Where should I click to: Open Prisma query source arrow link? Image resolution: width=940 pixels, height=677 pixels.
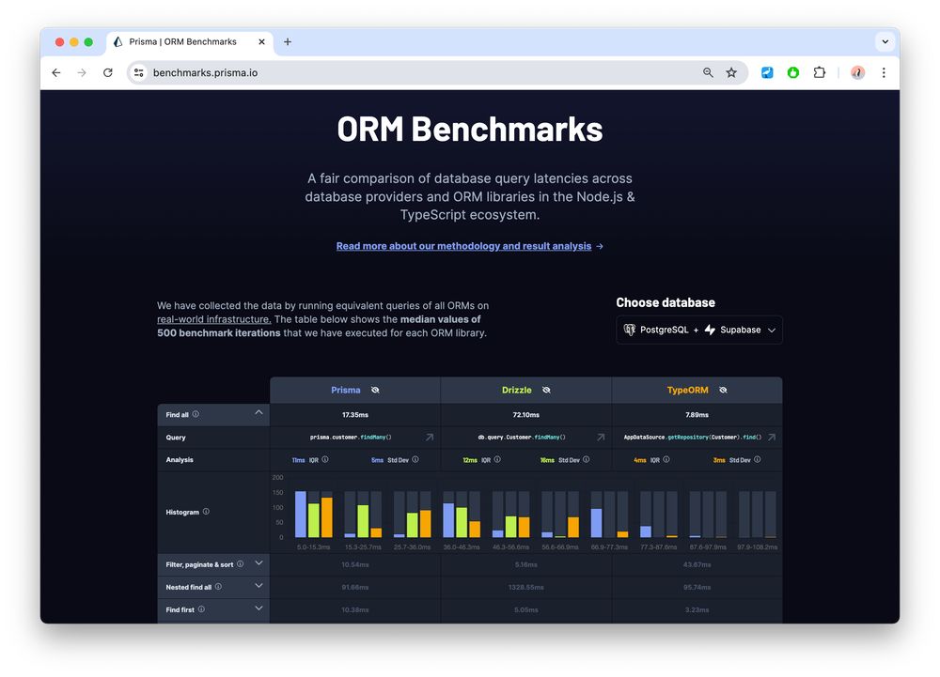430,437
